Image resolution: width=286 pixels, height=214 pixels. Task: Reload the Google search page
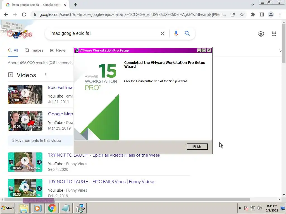pos(24,14)
